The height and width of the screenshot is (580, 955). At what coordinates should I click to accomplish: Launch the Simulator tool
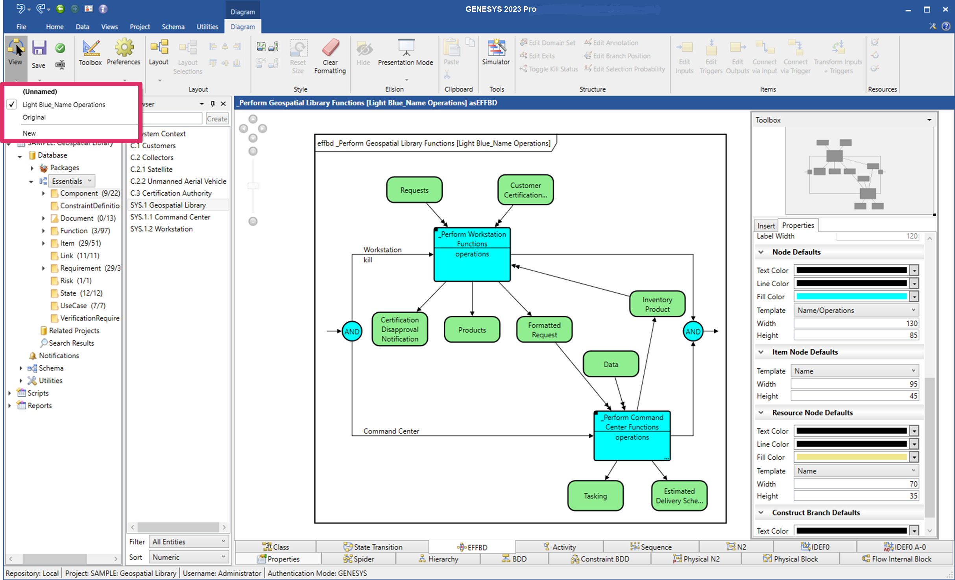tap(496, 53)
